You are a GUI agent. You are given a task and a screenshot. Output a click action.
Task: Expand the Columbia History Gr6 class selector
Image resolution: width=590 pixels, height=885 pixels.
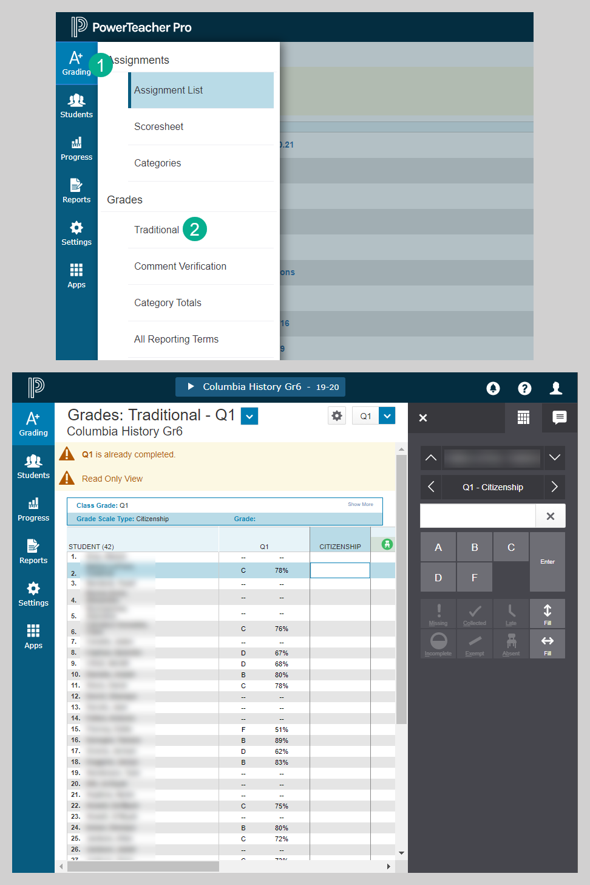pyautogui.click(x=260, y=387)
